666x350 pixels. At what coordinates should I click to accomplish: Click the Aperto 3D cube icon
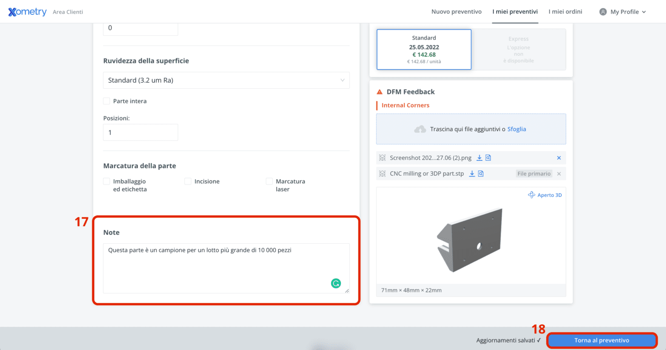(531, 195)
